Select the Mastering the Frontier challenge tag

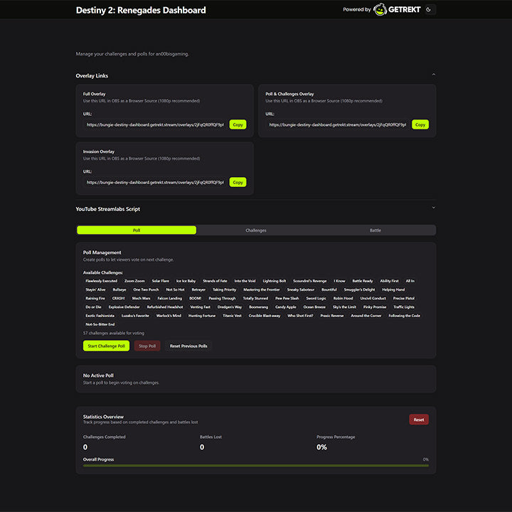[262, 289]
